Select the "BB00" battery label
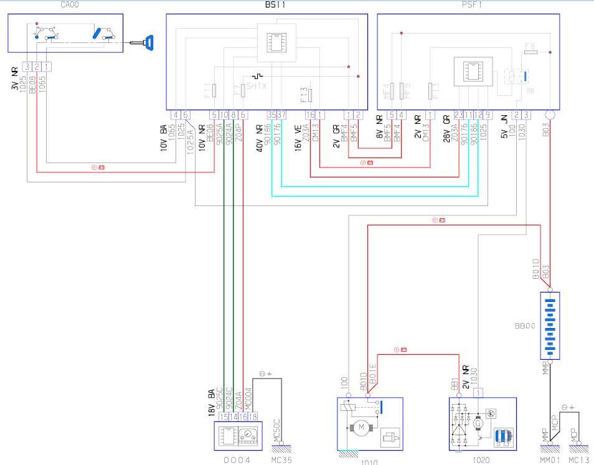The height and width of the screenshot is (465, 594). 525,326
